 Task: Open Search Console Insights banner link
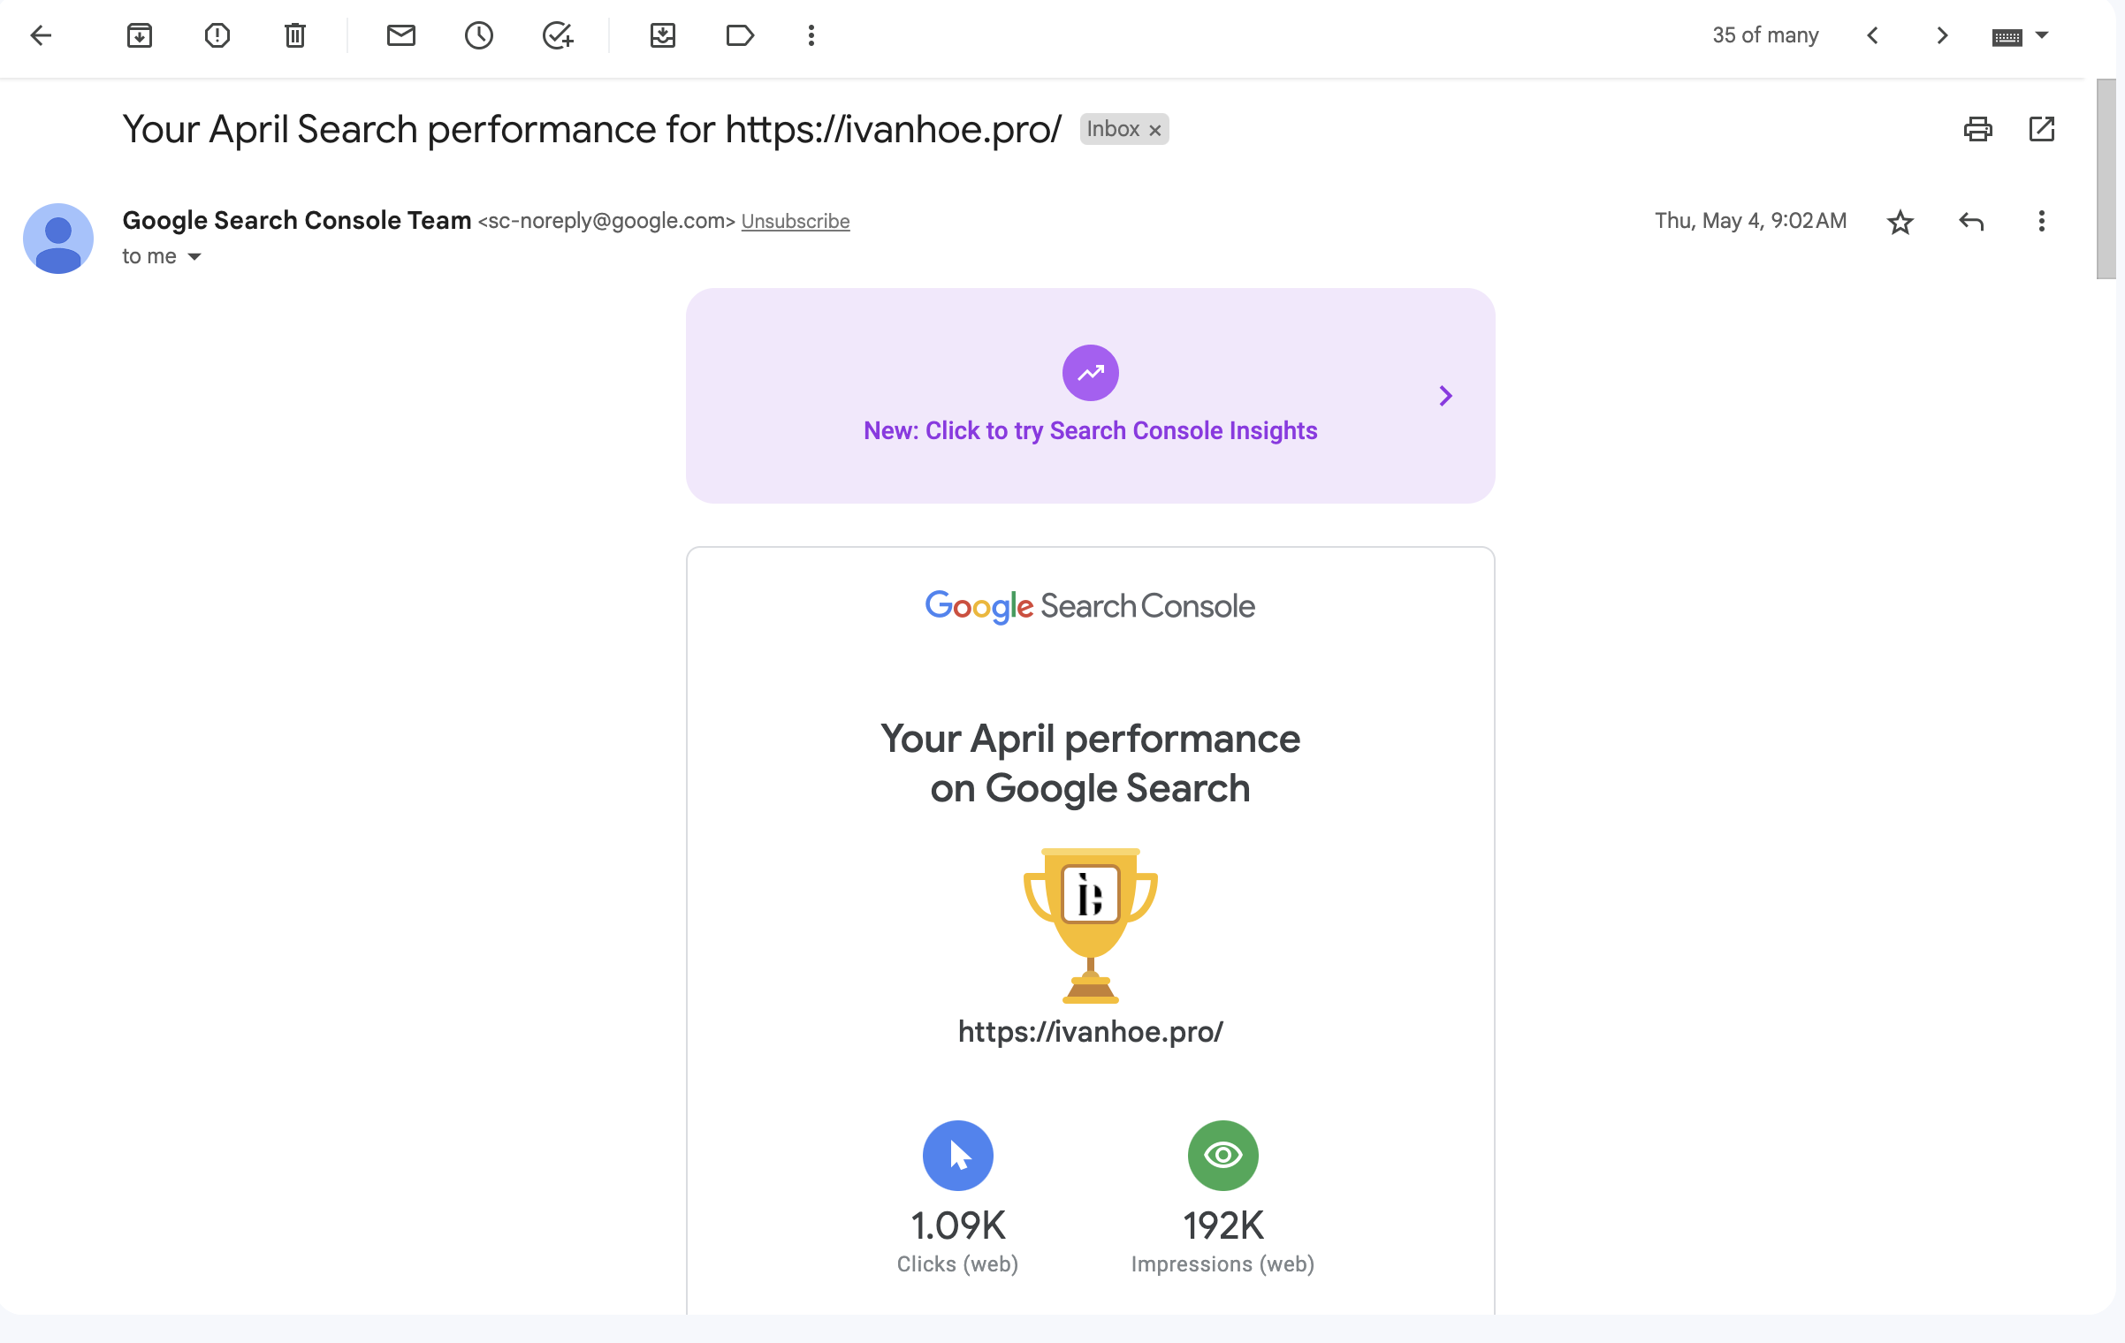tap(1090, 430)
